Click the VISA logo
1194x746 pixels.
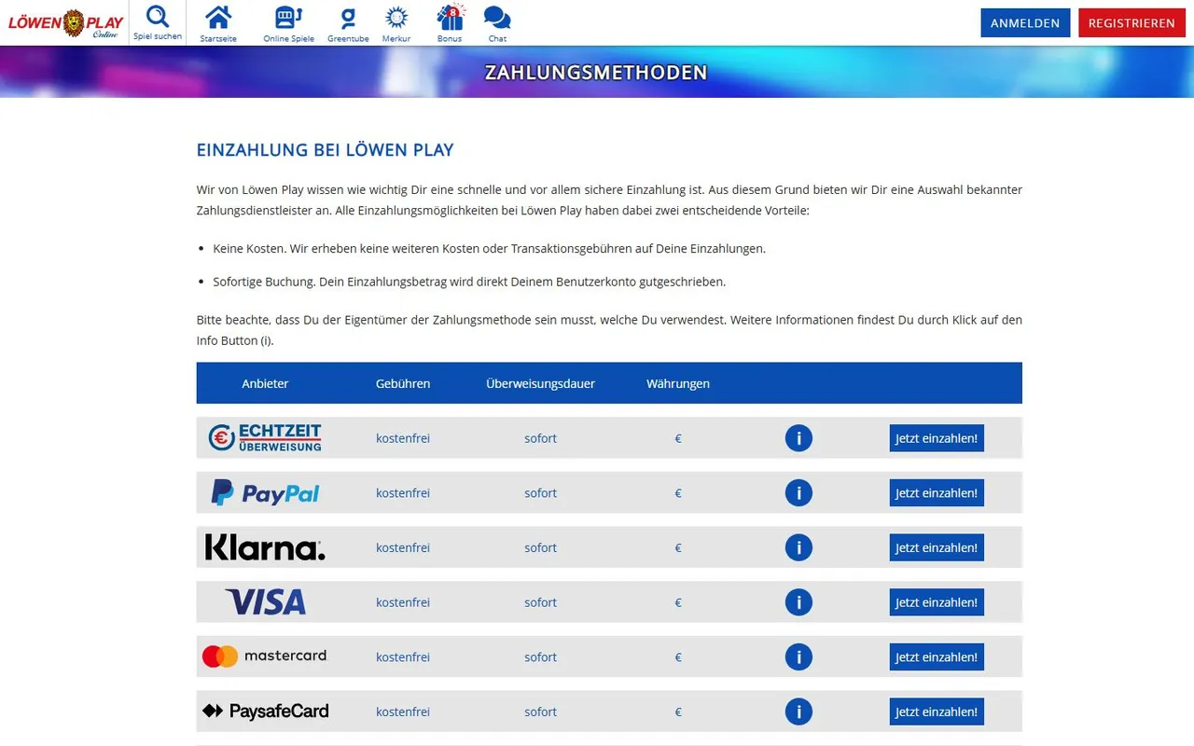tap(265, 602)
